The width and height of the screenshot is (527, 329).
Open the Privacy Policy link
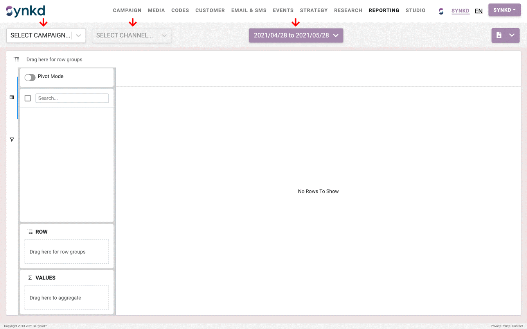[500, 326]
